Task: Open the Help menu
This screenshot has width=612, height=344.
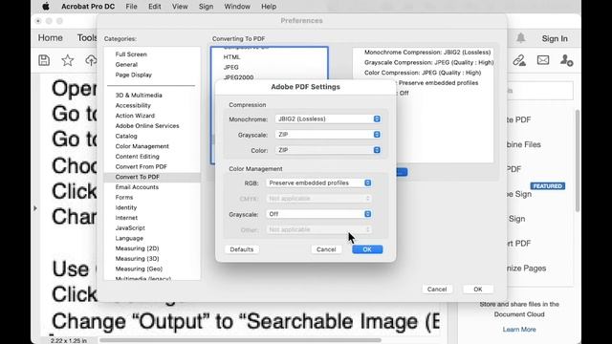Action: coord(269,7)
